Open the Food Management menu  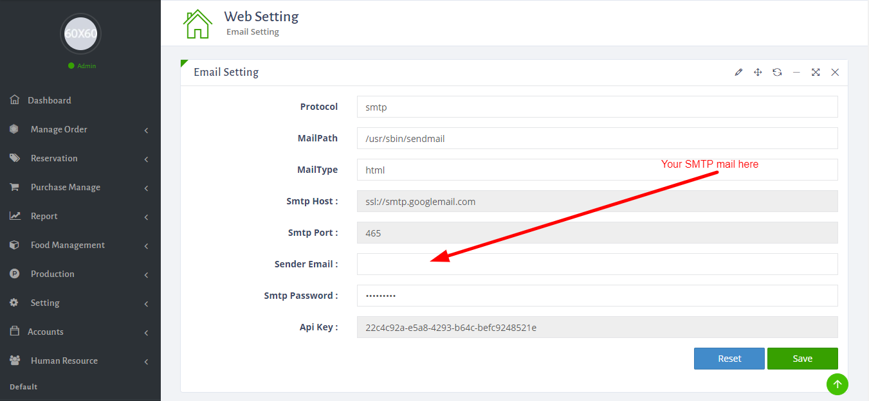[68, 245]
